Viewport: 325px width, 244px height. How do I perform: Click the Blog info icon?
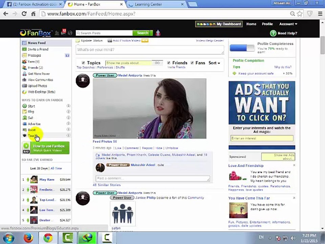pyautogui.click(x=68, y=111)
